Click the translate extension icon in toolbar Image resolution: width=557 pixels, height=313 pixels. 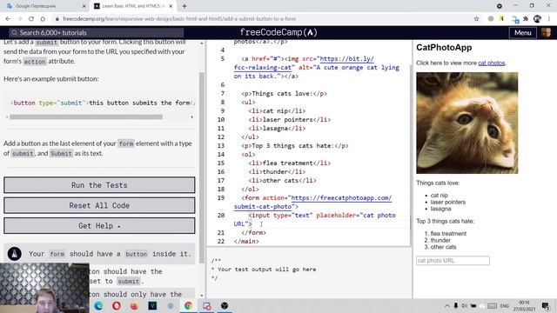pos(514,19)
